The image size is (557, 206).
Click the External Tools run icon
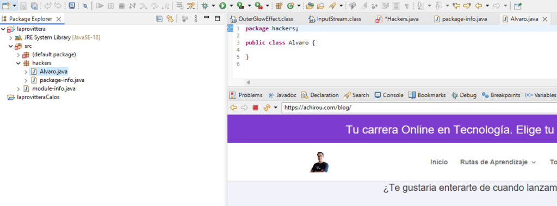pos(258,5)
